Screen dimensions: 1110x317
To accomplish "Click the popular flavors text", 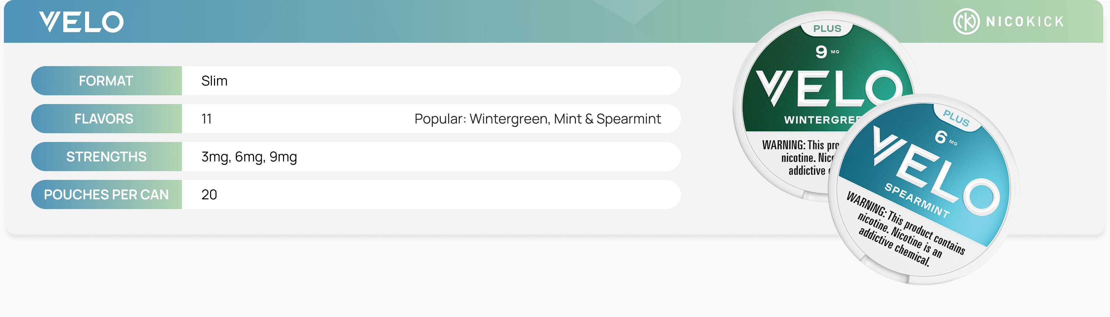I will [537, 119].
